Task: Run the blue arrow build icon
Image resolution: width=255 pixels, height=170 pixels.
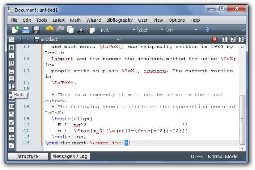Action: [x=208, y=30]
